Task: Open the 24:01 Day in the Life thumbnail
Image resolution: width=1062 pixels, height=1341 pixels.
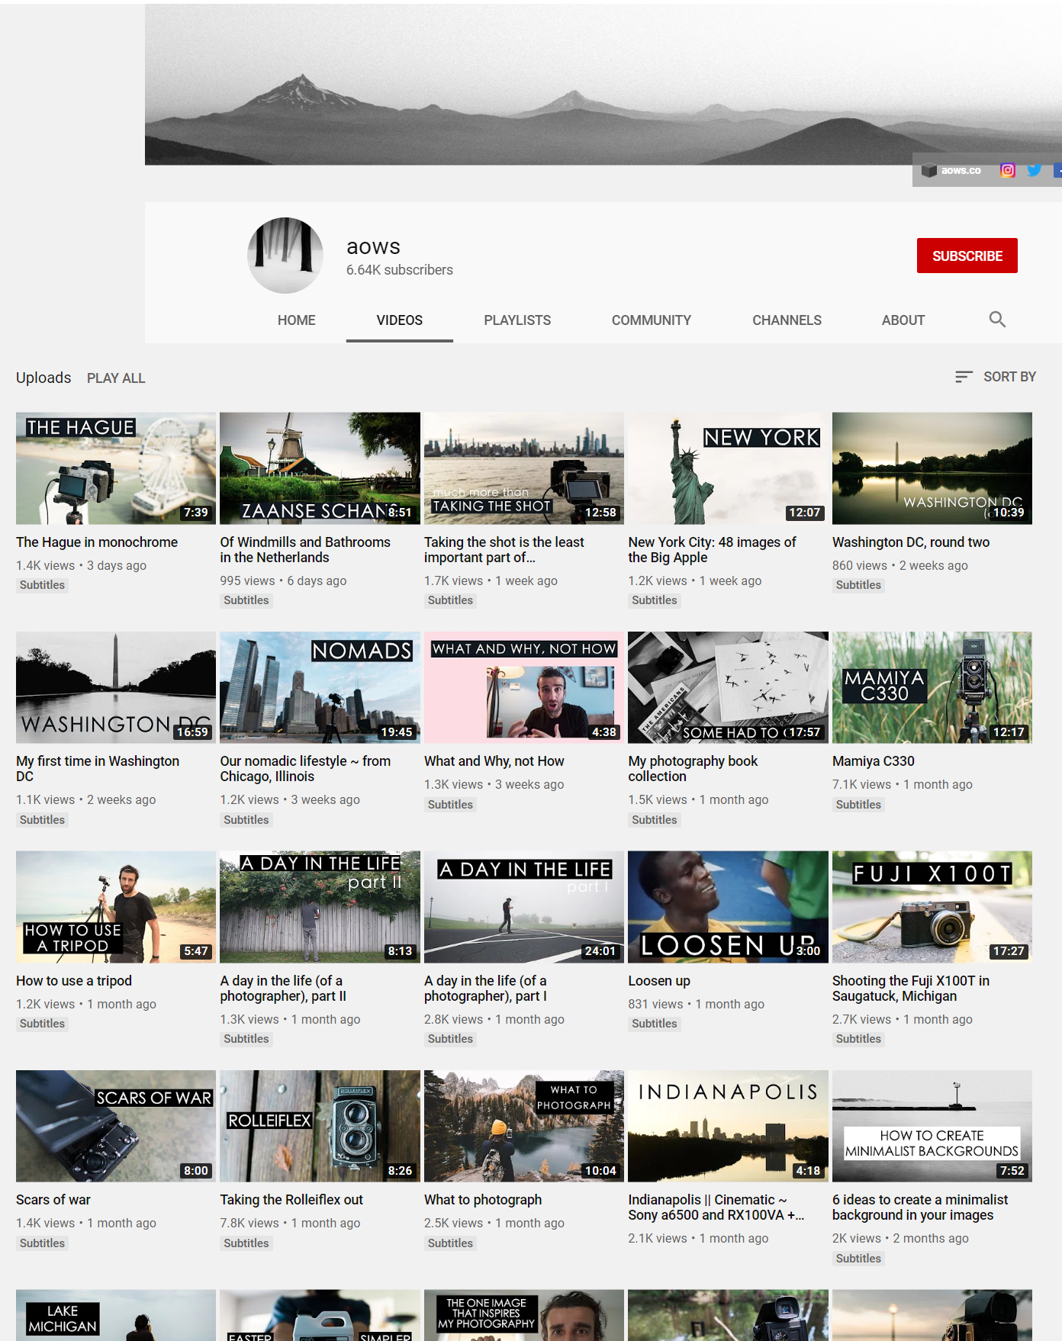Action: 524,907
